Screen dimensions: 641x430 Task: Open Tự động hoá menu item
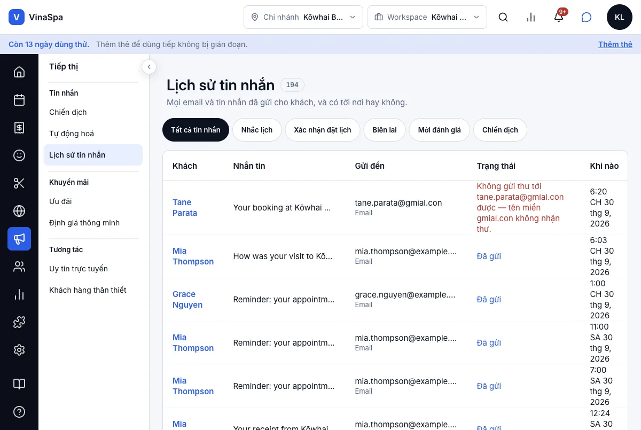pyautogui.click(x=93, y=134)
